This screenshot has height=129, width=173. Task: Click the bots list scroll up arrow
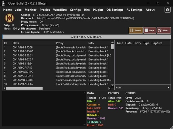[x=112, y=42]
